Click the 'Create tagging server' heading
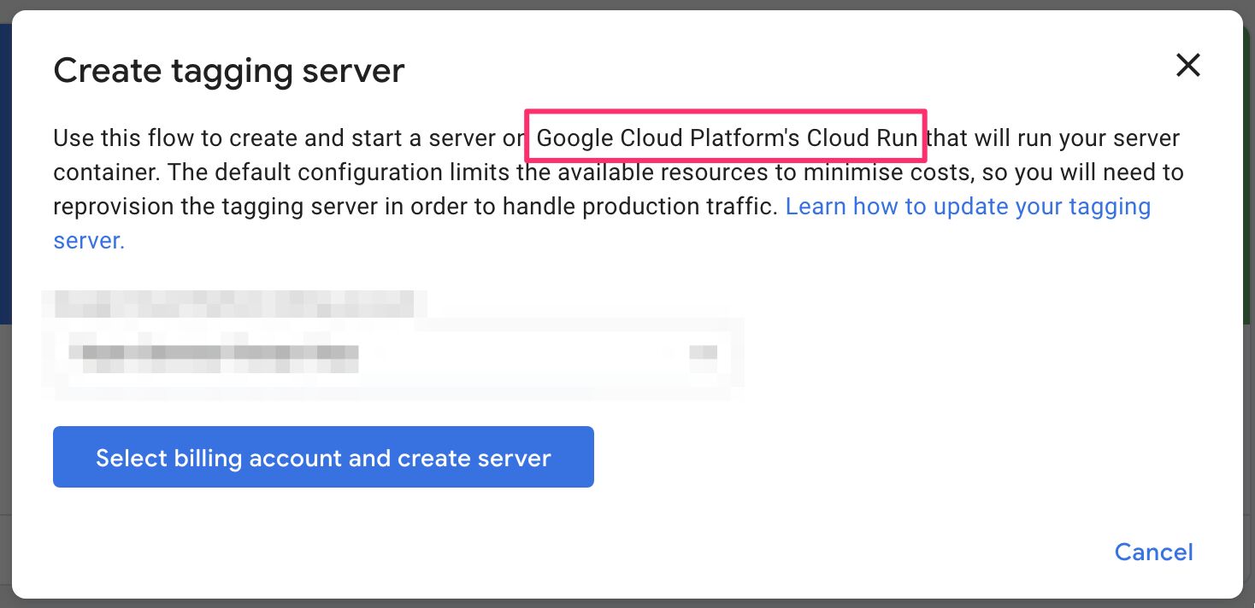 click(229, 71)
